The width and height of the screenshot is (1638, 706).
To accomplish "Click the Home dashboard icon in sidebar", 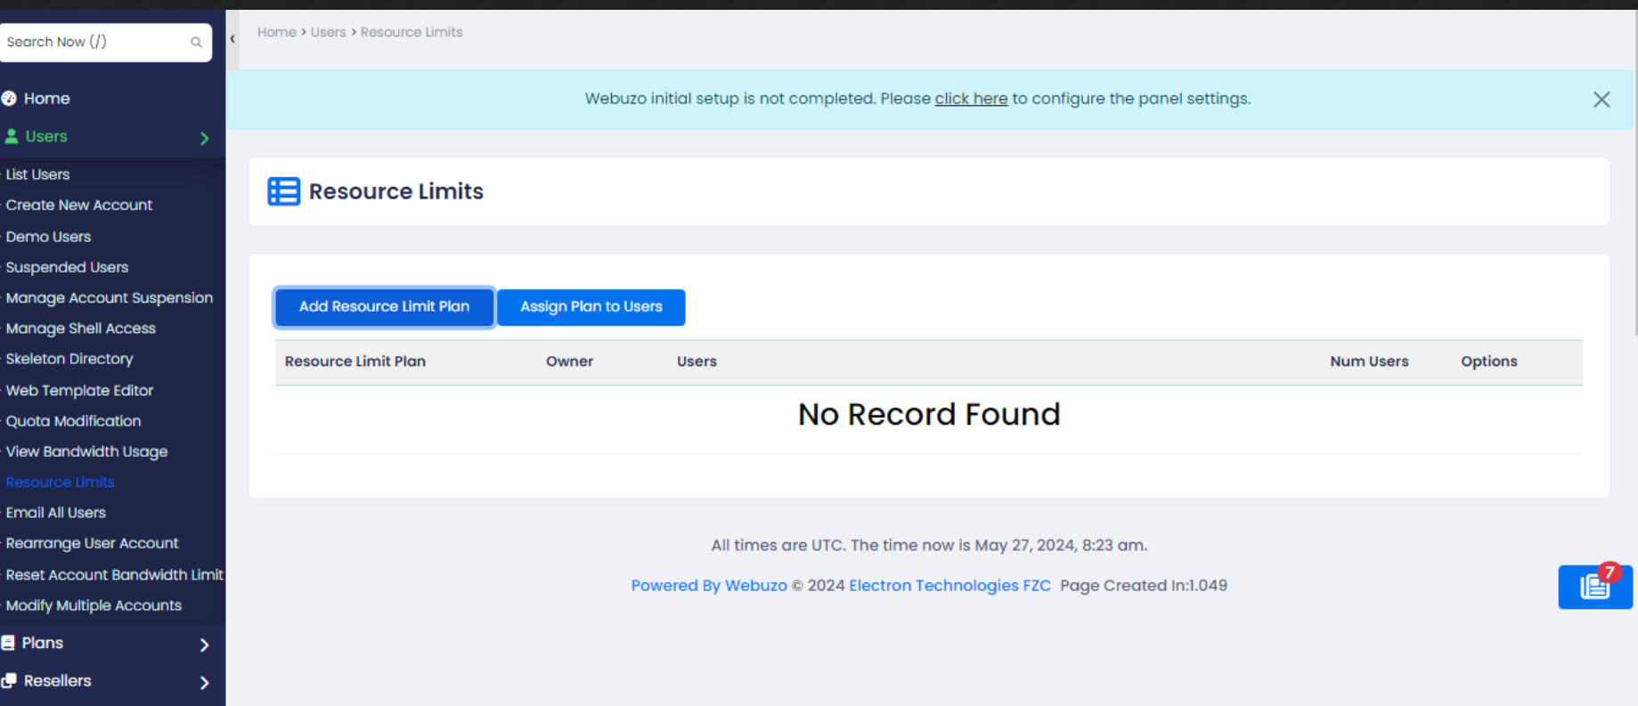I will coord(10,99).
